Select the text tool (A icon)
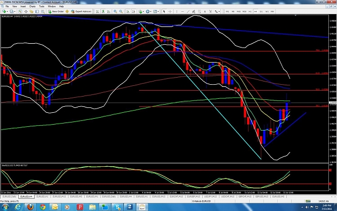This screenshot has width=337, height=211. tap(205, 11)
